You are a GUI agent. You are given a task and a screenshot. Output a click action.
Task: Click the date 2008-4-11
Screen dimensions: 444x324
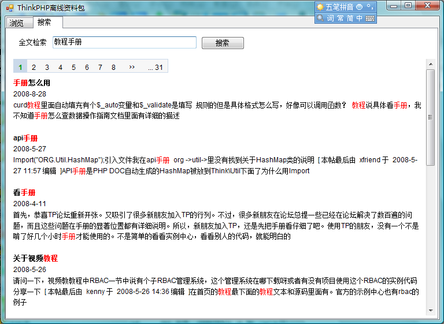pyautogui.click(x=29, y=204)
